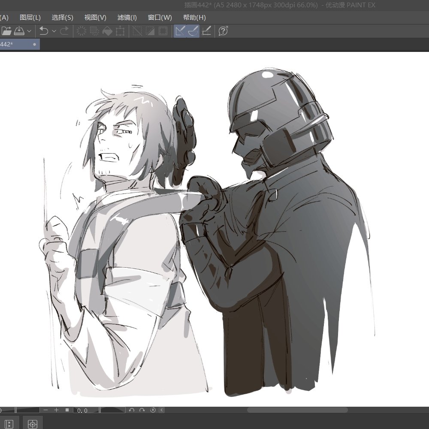Click the clear outside selection icon
Screen dimensions: 429x429
tap(94, 31)
